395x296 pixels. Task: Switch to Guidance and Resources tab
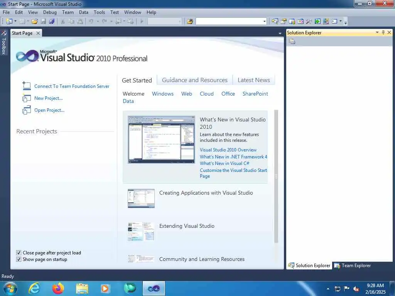tap(195, 80)
